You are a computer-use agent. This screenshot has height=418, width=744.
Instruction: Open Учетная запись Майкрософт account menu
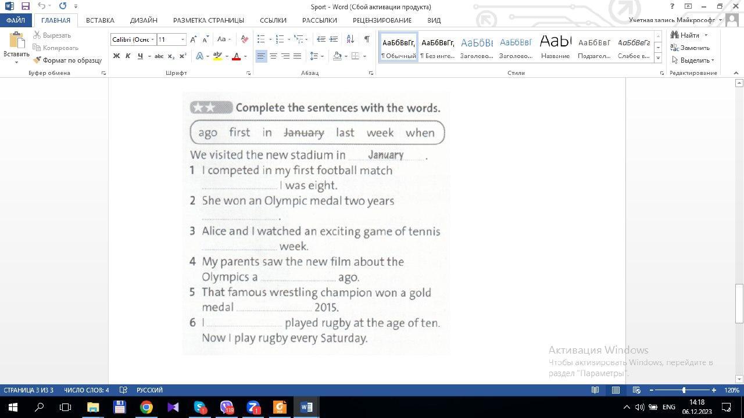pyautogui.click(x=675, y=20)
